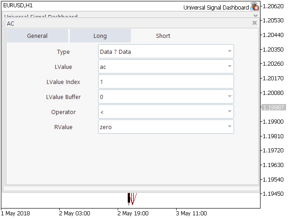Click the Type label
The image size is (292, 219).
coord(63,52)
